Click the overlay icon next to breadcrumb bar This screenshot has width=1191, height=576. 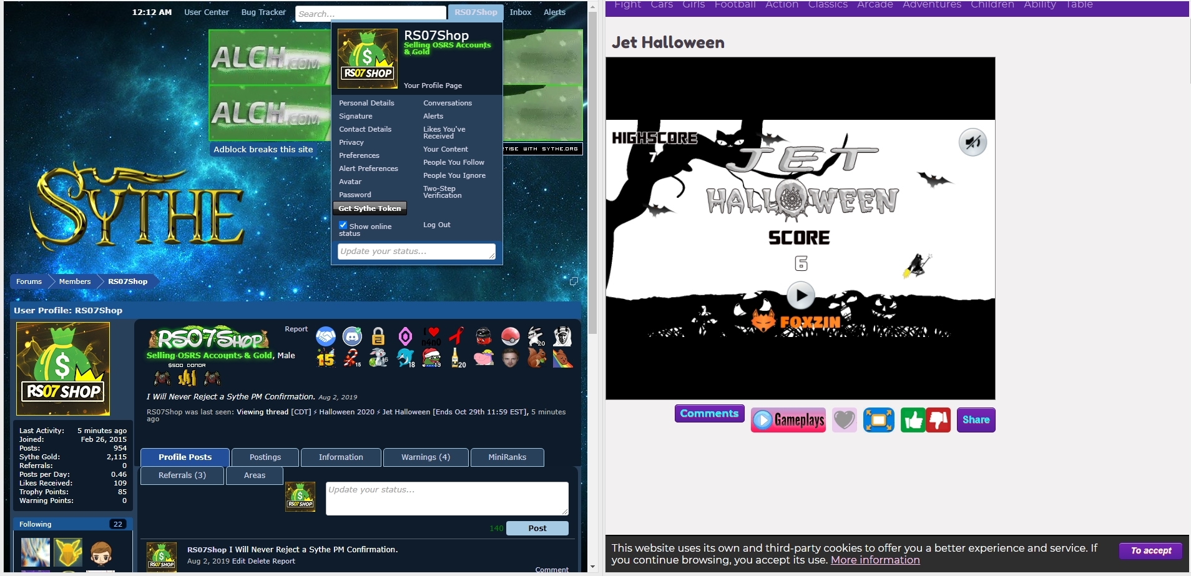[x=574, y=281]
